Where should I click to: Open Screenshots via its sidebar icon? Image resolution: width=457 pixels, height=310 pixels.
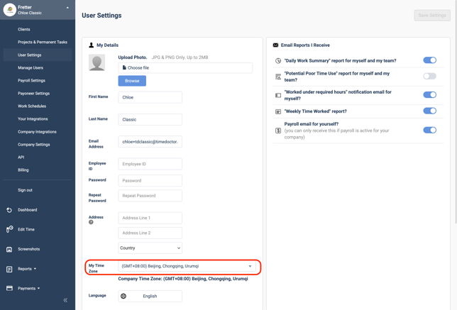[9, 249]
